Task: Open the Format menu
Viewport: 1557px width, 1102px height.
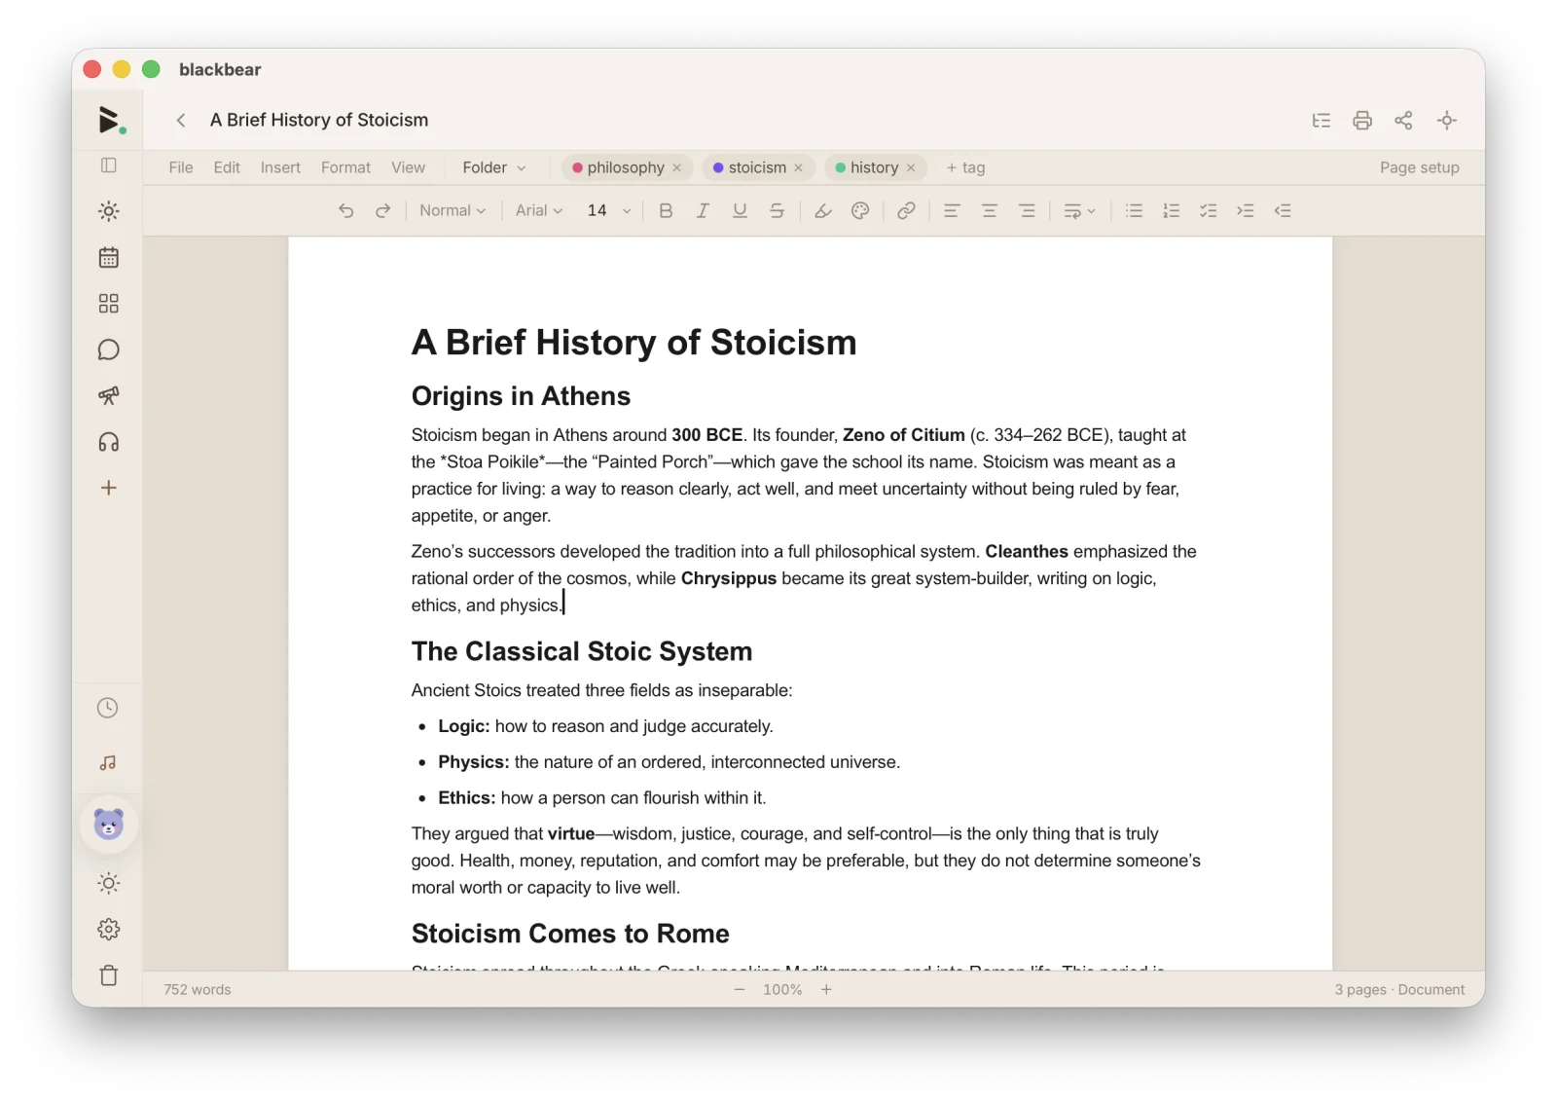Action: pyautogui.click(x=345, y=167)
